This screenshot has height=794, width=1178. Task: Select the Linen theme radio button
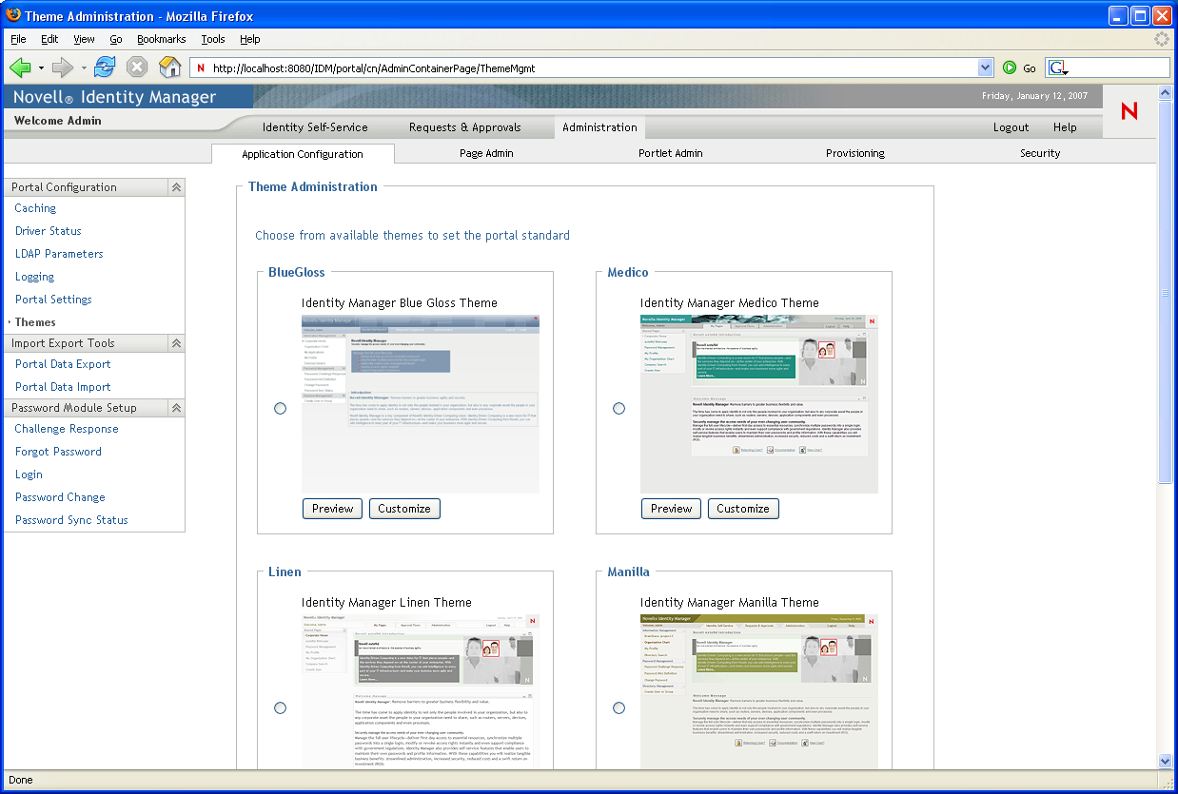(x=280, y=707)
